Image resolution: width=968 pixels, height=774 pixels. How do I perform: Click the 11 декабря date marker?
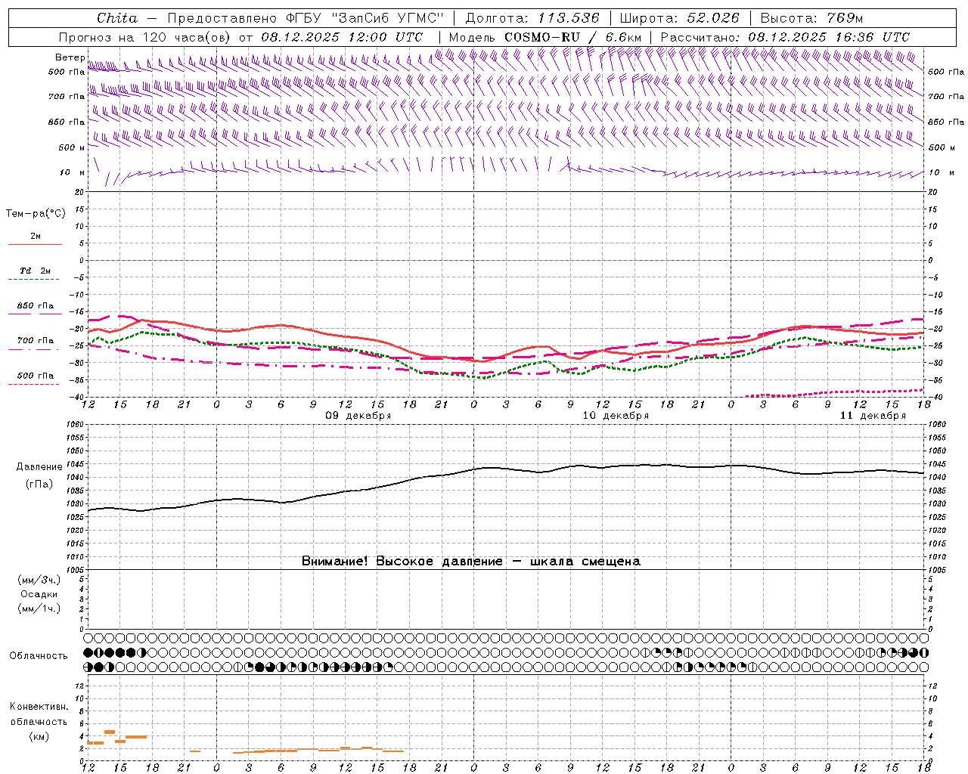coord(873,416)
